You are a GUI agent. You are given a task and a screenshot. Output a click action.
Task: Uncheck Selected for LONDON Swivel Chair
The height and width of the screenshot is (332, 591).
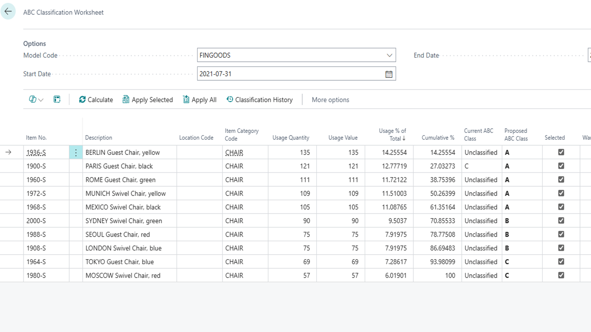click(x=561, y=248)
